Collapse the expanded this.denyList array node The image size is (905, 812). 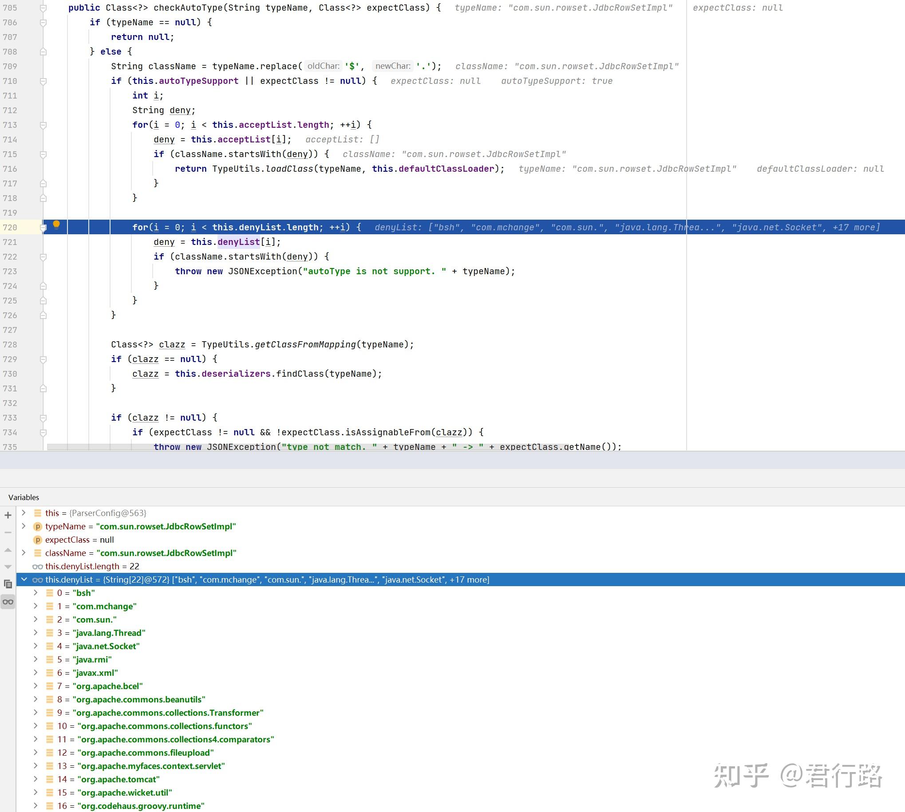(x=24, y=579)
